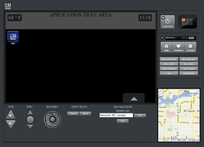Click the Fairview area on the map
Image resolution: width=204 pixels, height=147 pixels.
click(163, 107)
